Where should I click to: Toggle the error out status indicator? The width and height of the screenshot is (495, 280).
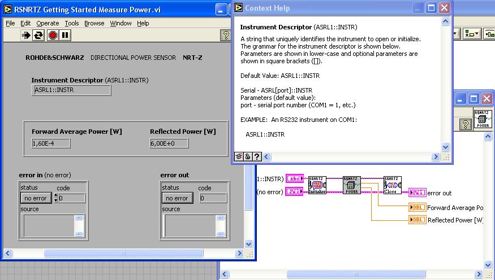coord(177,198)
